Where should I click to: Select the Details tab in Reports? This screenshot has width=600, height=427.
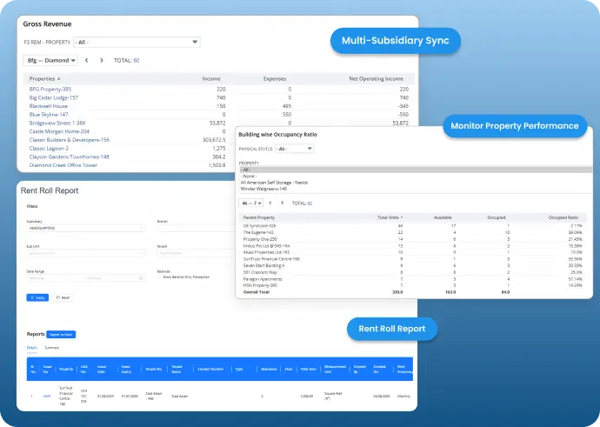[31, 346]
